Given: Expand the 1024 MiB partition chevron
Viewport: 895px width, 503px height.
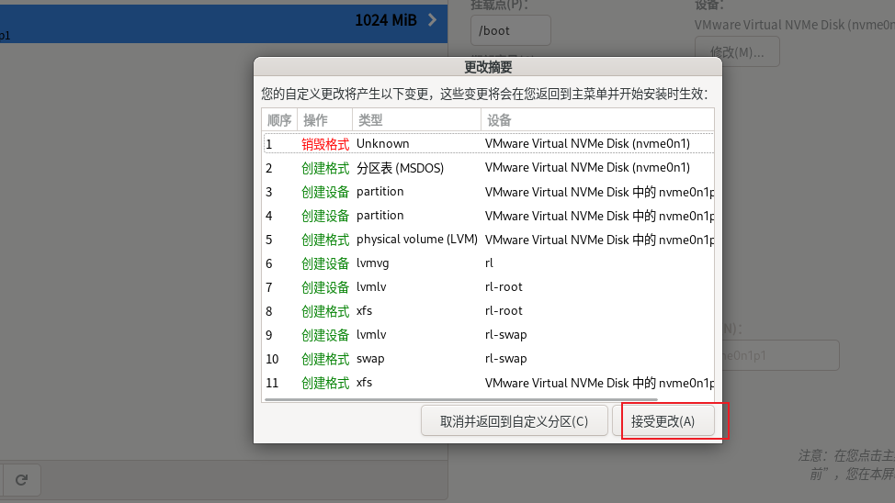Looking at the screenshot, I should pos(432,20).
